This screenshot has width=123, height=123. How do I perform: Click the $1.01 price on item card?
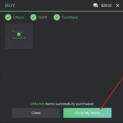[x=9, y=26]
